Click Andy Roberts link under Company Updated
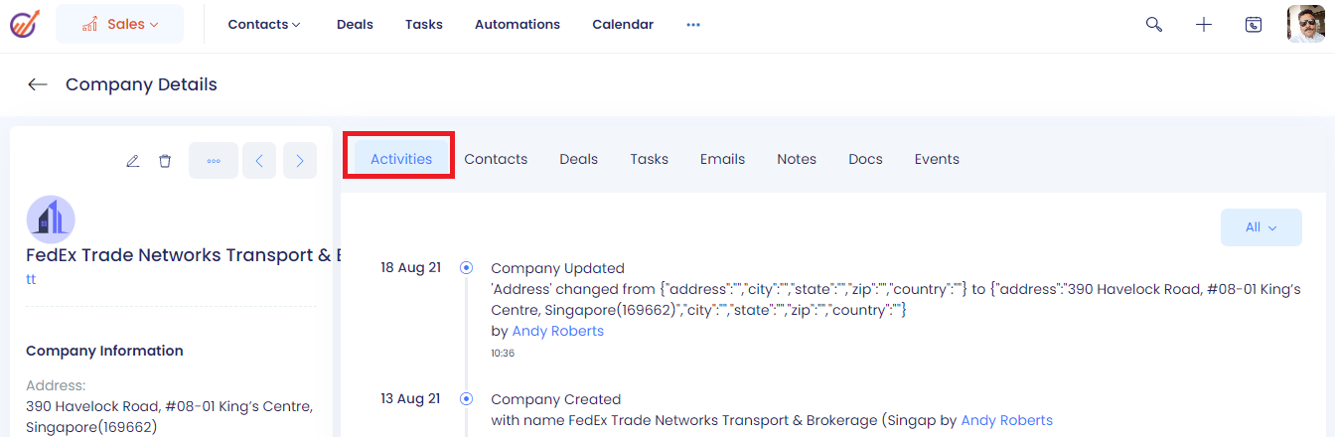The image size is (1335, 437). coord(558,331)
